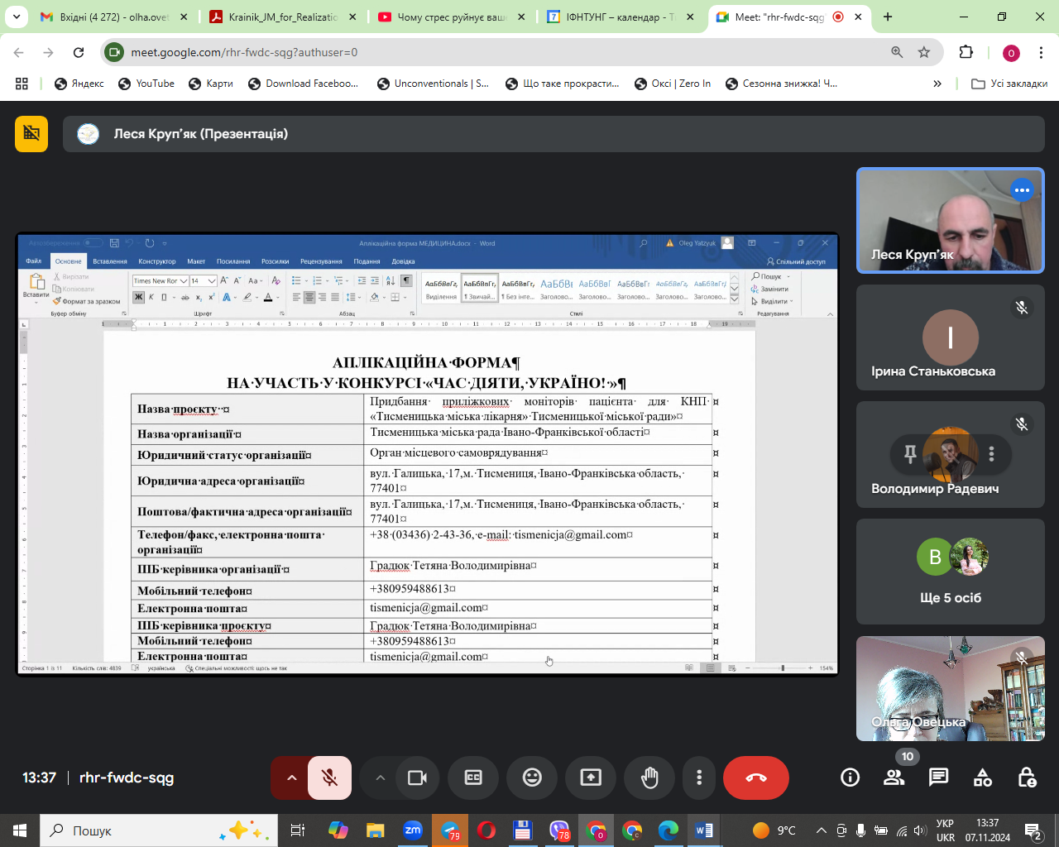Open Zoom from the Windows taskbar
The height and width of the screenshot is (847, 1059).
(413, 830)
